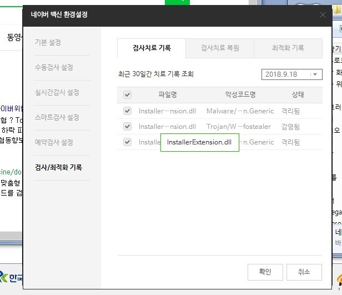Screen dimensions: 342x295
Task: Toggle checkbox for Trojan/W…fostealer row
Action: click(x=127, y=126)
